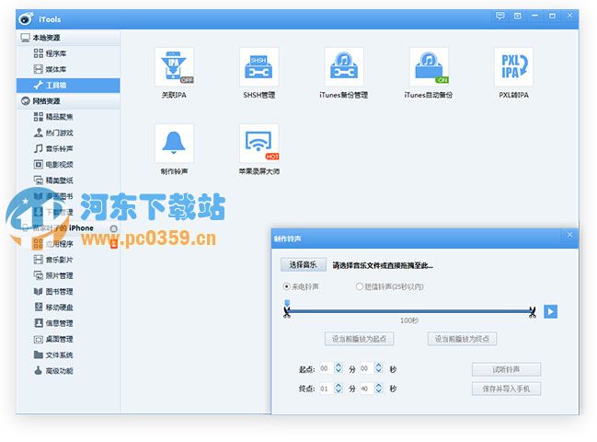Select the 来电铃声 radio option
Screen dimensions: 597x442
301,286
